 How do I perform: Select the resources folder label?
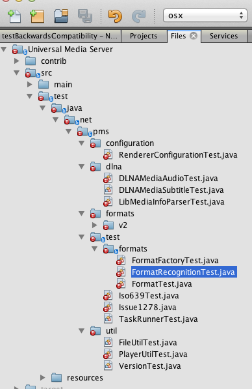(85, 377)
